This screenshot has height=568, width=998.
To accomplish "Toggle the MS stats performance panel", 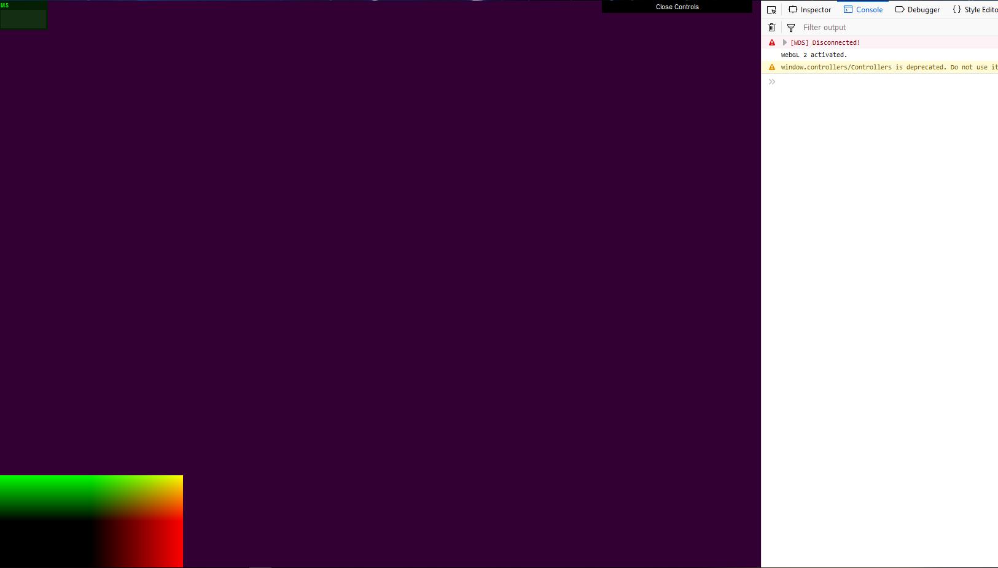I will (x=23, y=15).
